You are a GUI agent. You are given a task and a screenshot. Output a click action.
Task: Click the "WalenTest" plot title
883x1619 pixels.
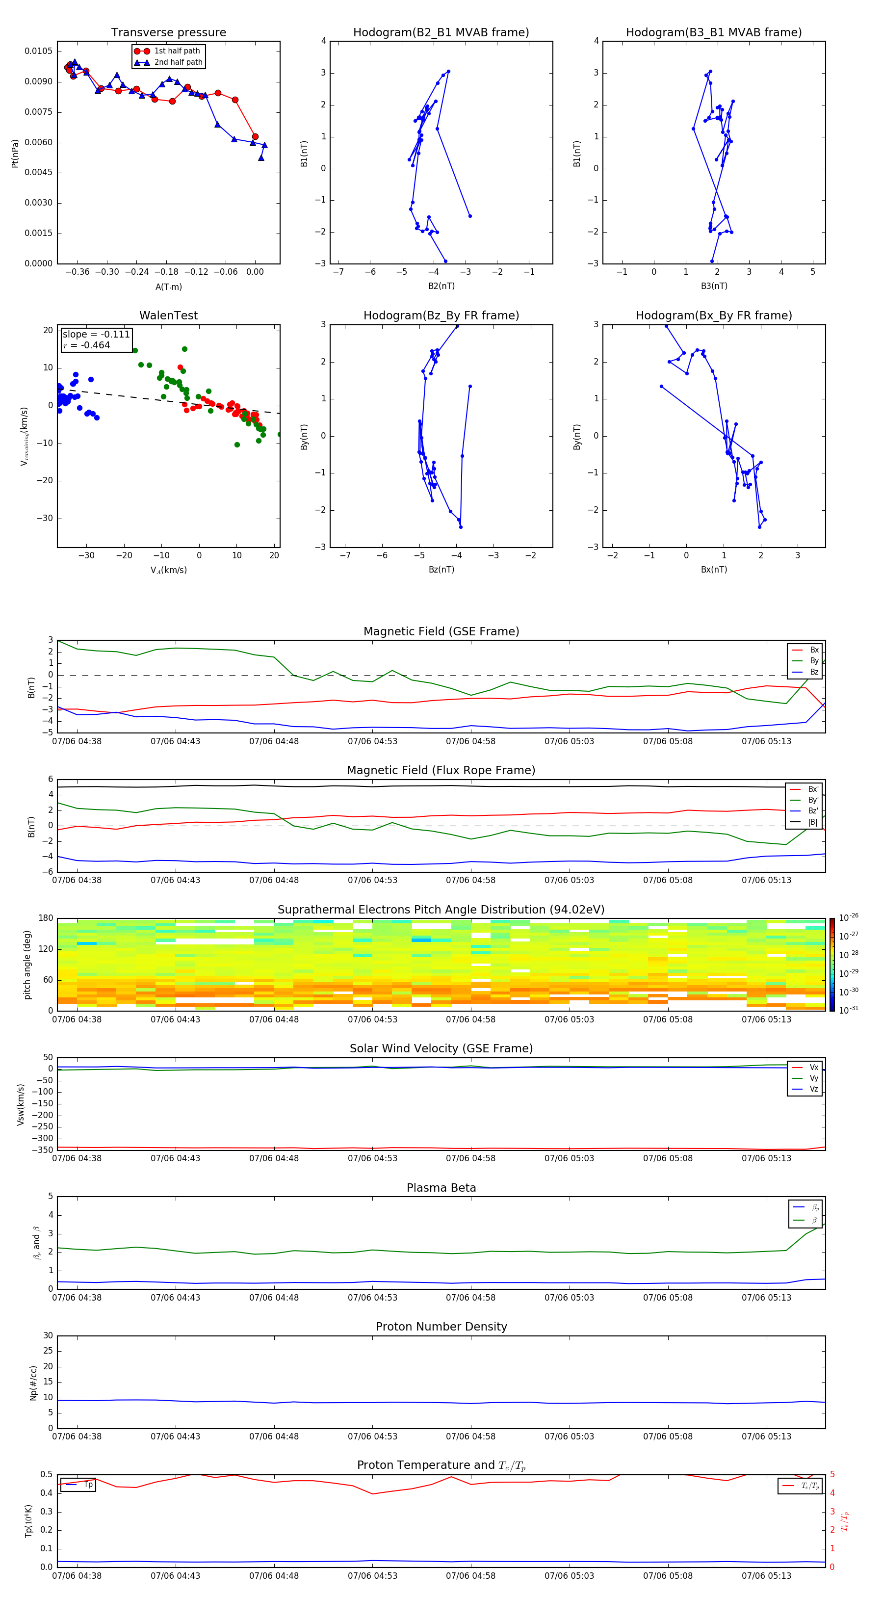pyautogui.click(x=168, y=315)
